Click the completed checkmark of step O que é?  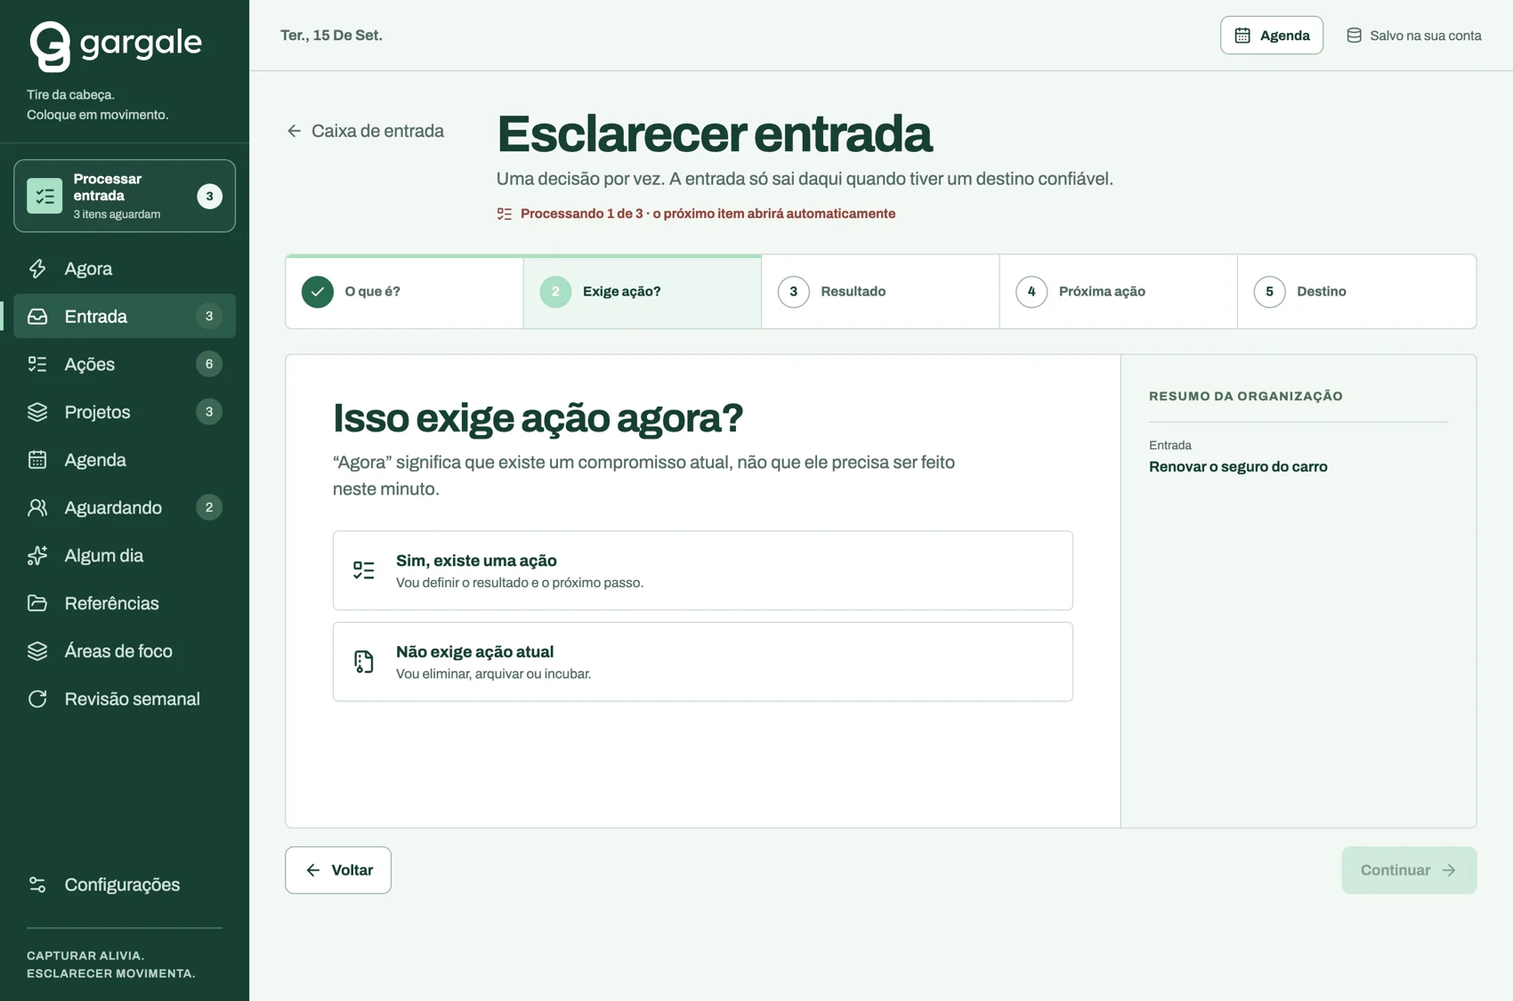coord(318,292)
